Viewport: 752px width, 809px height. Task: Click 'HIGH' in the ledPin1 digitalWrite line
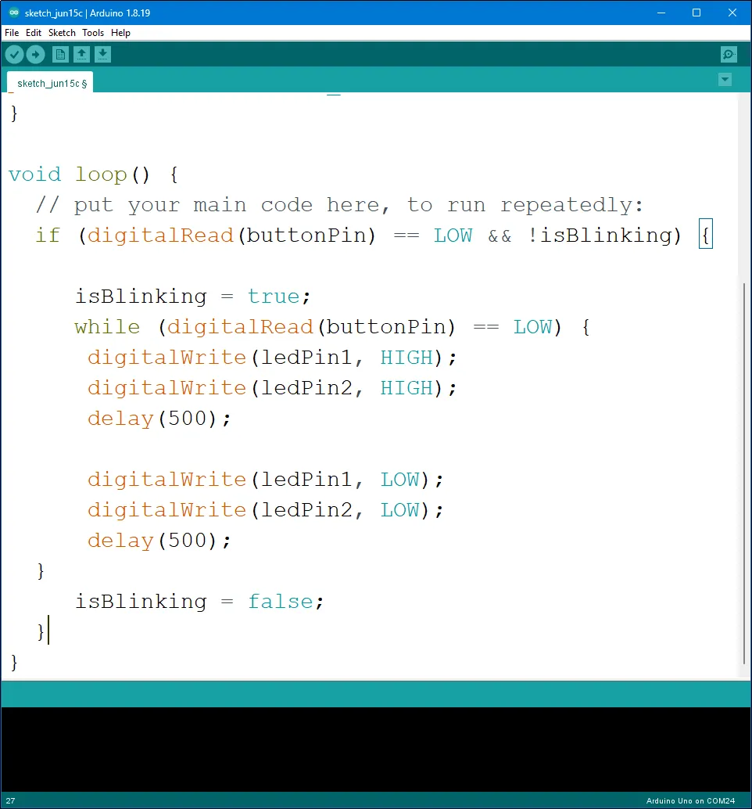point(406,358)
